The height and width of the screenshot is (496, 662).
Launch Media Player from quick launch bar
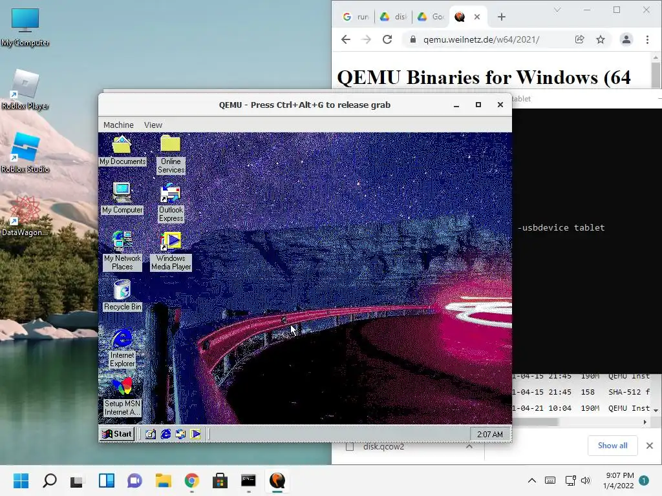pos(195,434)
